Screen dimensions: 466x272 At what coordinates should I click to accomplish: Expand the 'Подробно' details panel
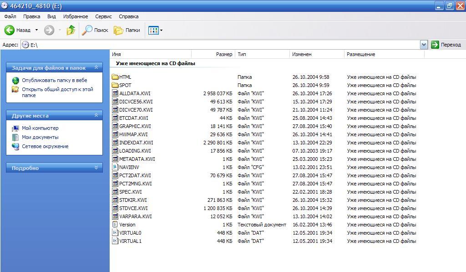[96, 168]
